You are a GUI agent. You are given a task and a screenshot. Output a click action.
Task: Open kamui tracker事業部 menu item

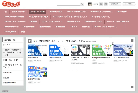(14, 17)
